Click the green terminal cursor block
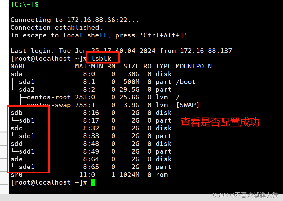Image resolution: width=283 pixels, height=201 pixels. tap(93, 182)
